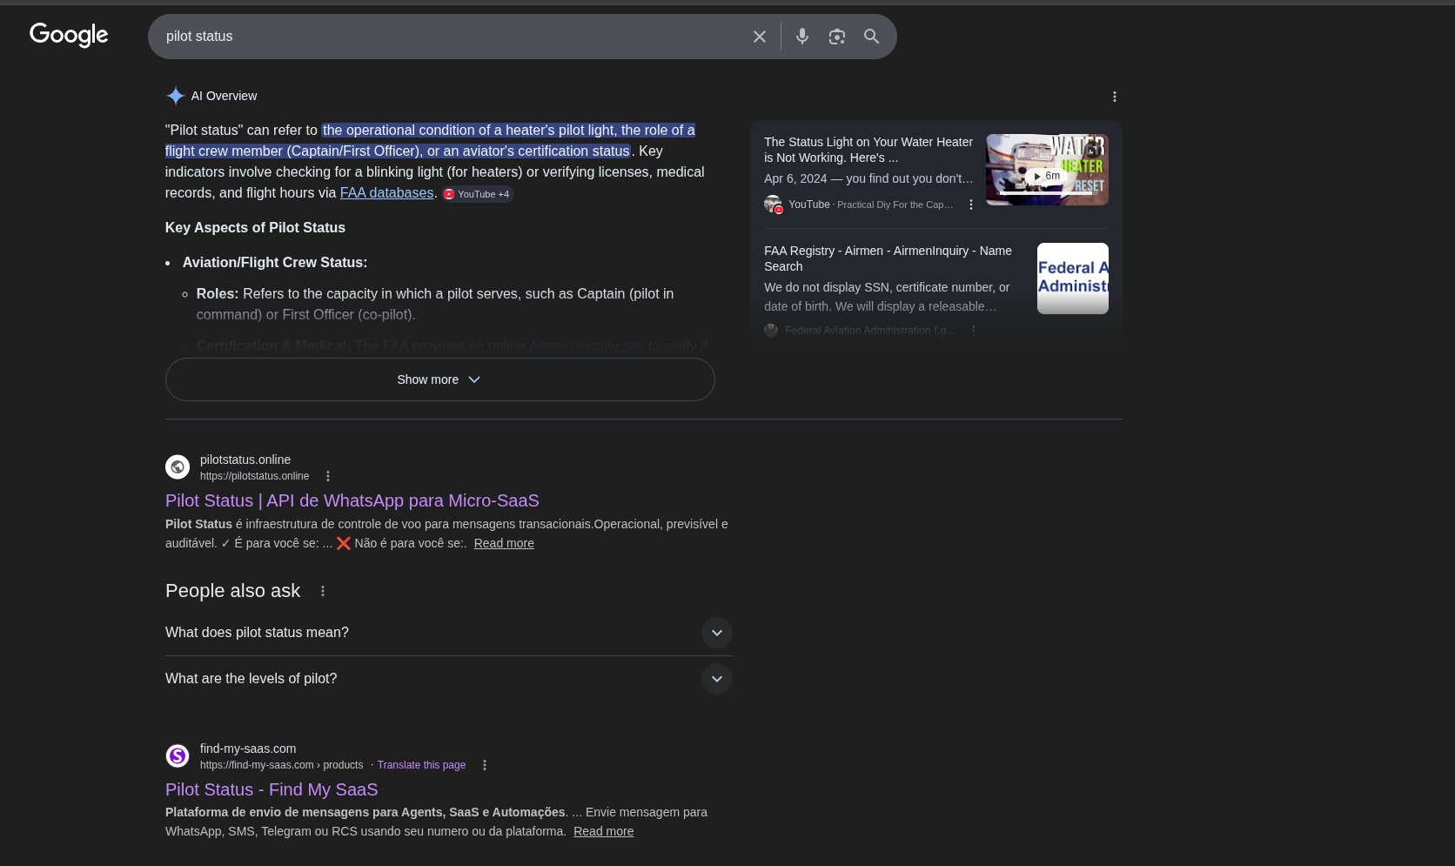Click 'Translate this page' link
Viewport: 1455px width, 866px height.
pyautogui.click(x=421, y=765)
